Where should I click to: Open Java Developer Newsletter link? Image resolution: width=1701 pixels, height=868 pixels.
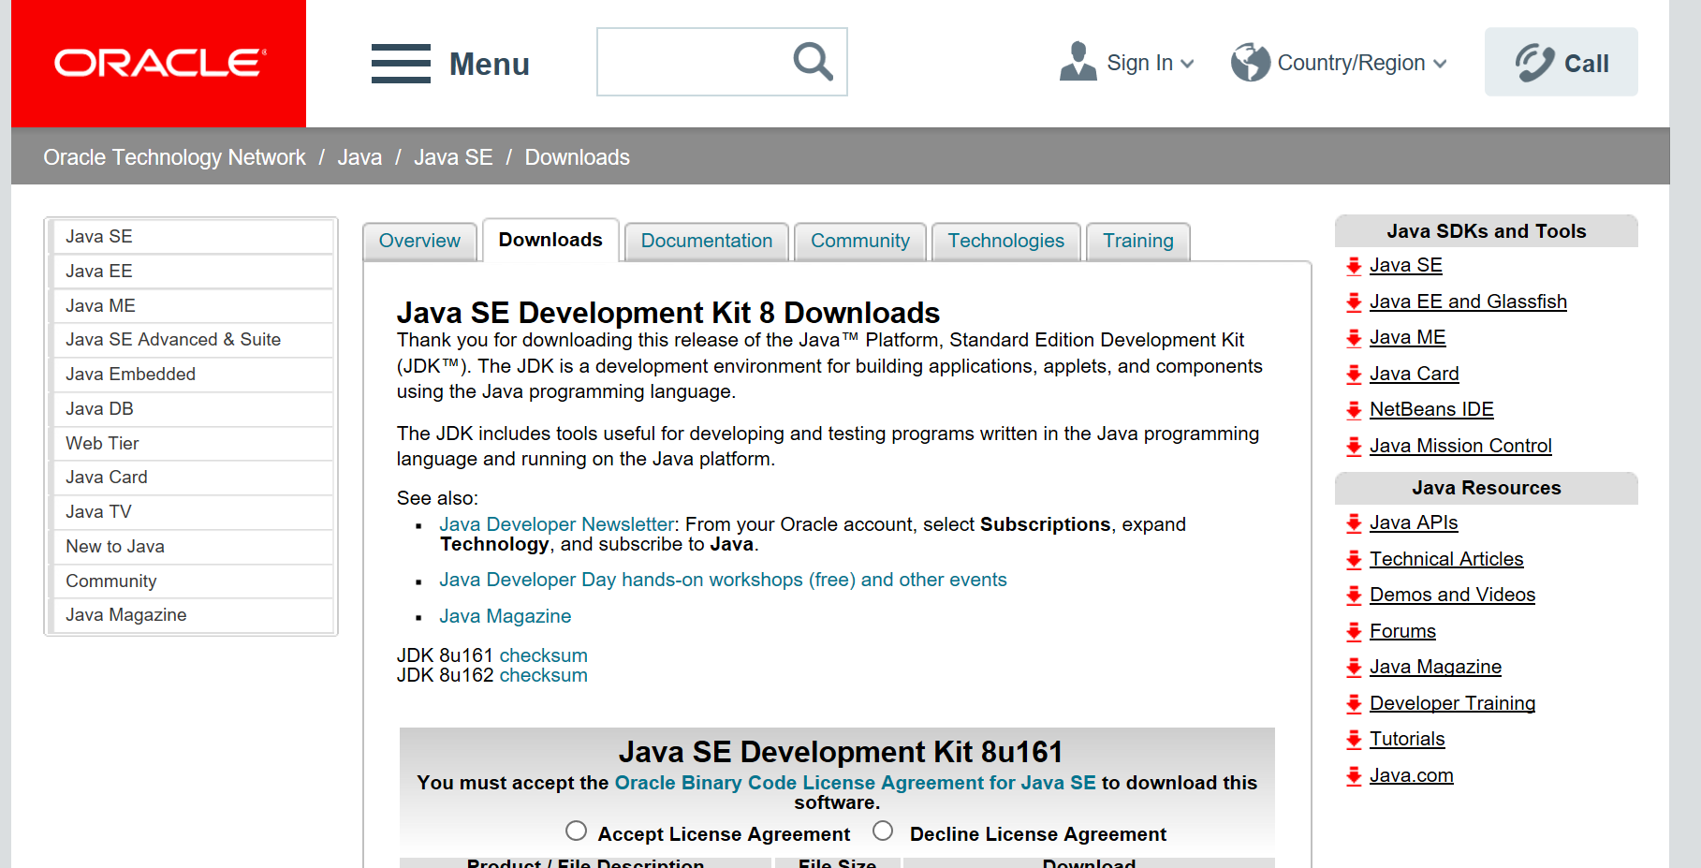click(x=557, y=524)
